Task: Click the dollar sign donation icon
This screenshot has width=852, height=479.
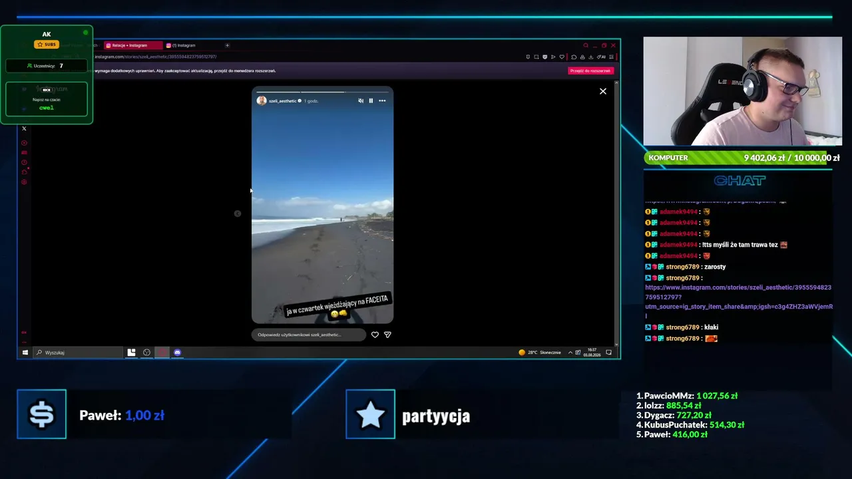Action: point(41,414)
